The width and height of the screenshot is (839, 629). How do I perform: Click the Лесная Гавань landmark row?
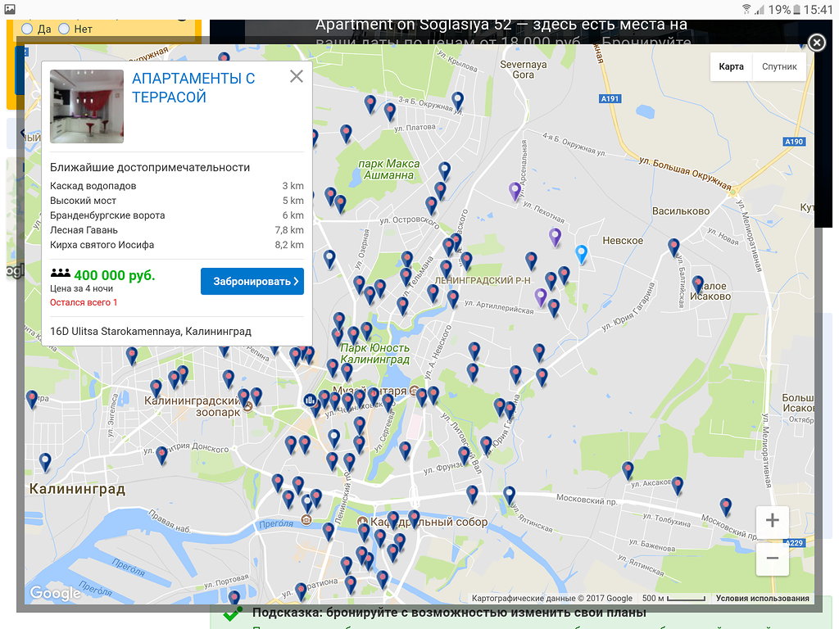coord(177,230)
